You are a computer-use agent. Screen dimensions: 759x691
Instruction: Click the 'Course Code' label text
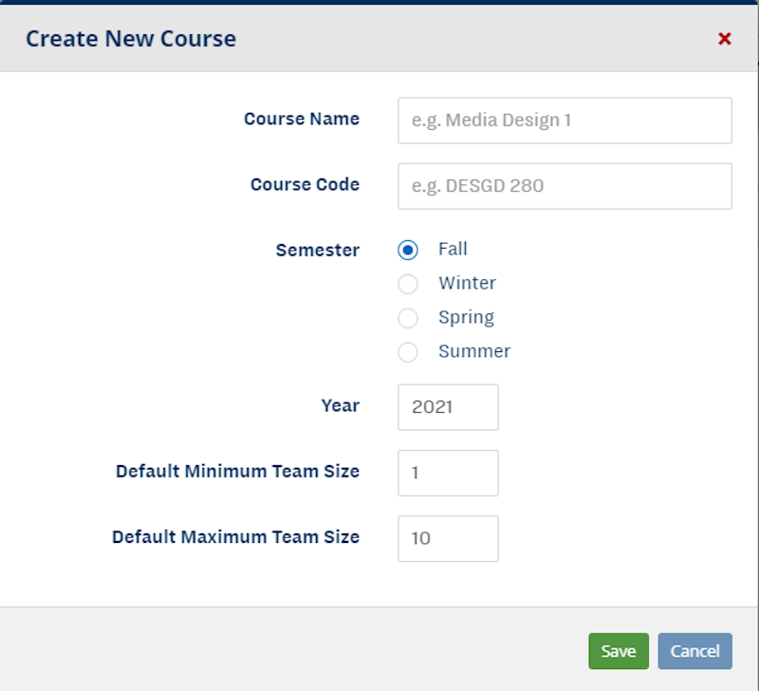click(x=305, y=185)
